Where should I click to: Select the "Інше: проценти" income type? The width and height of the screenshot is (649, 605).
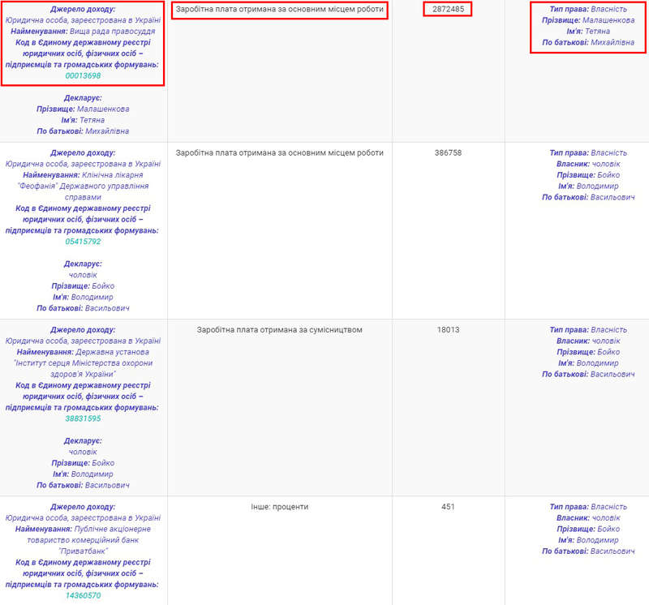[279, 507]
